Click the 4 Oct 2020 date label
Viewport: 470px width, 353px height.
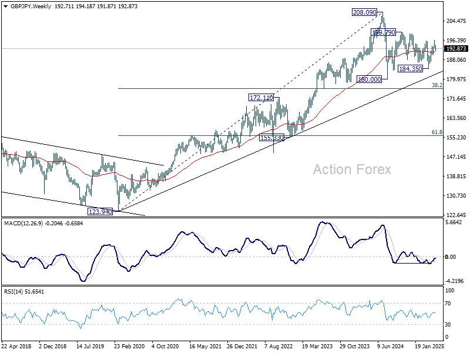[165, 347]
